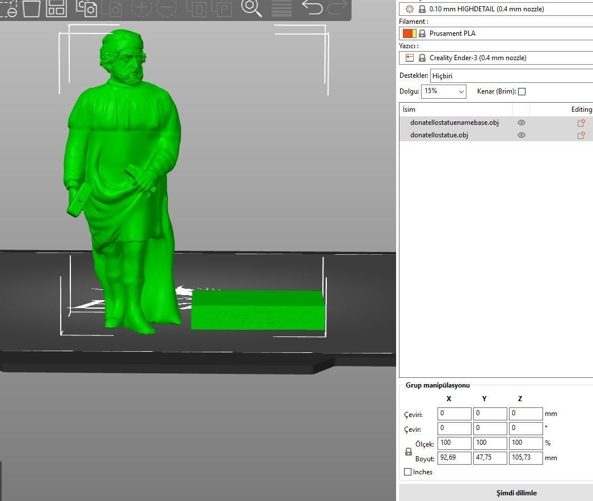The image size is (593, 501).
Task: Hide donatellostatue.obj using eye icon
Action: coord(521,135)
